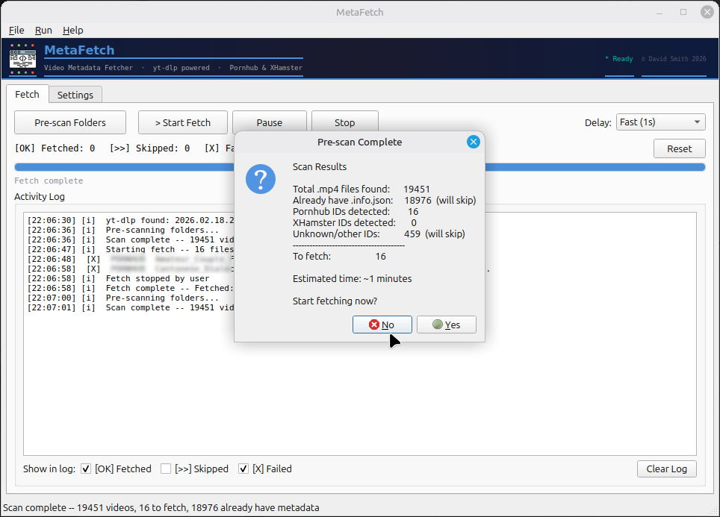Screen dimensions: 720x517
Task: Open the Delay dropdown showing Fast (1s)
Action: pos(660,122)
